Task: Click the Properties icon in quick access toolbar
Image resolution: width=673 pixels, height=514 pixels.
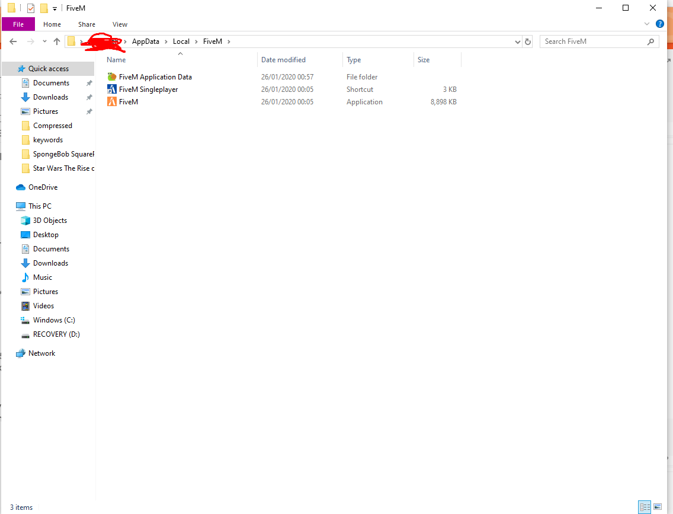Action: coord(30,8)
